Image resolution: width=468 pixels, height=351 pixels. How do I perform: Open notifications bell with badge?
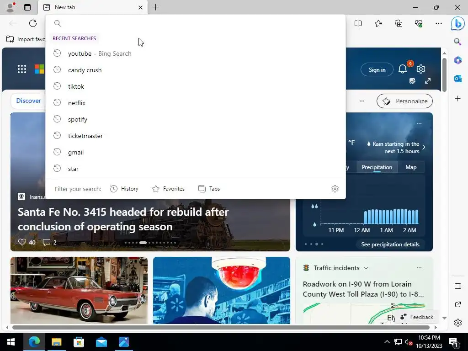[403, 69]
